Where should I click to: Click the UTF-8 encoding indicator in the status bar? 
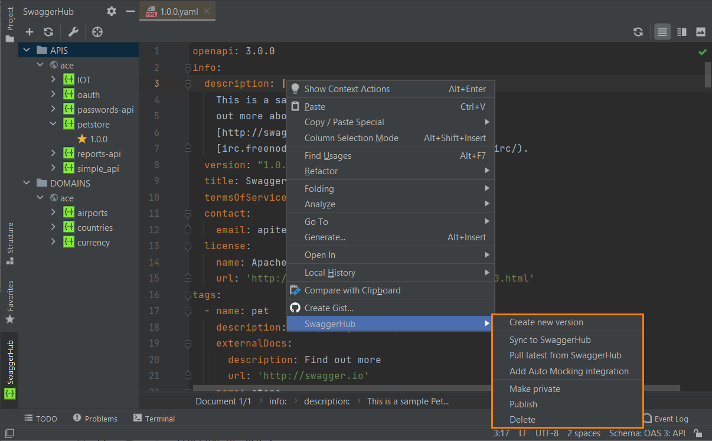point(547,433)
